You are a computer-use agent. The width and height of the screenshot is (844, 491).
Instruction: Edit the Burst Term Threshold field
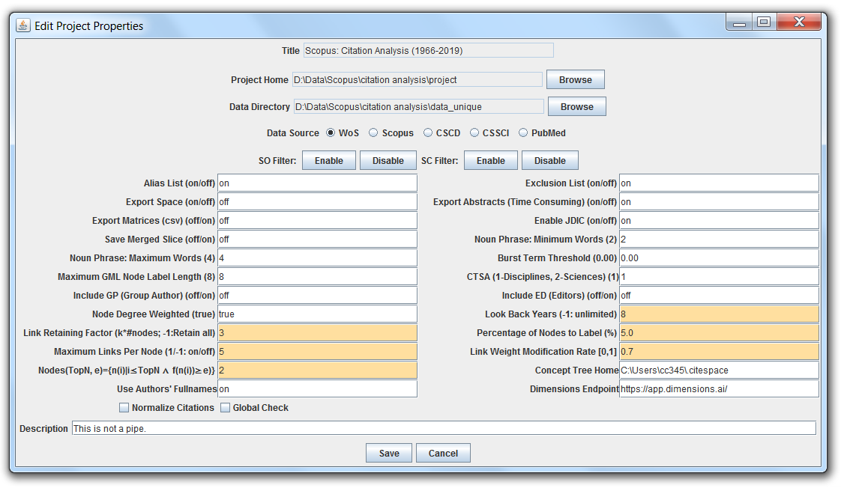[x=719, y=258]
